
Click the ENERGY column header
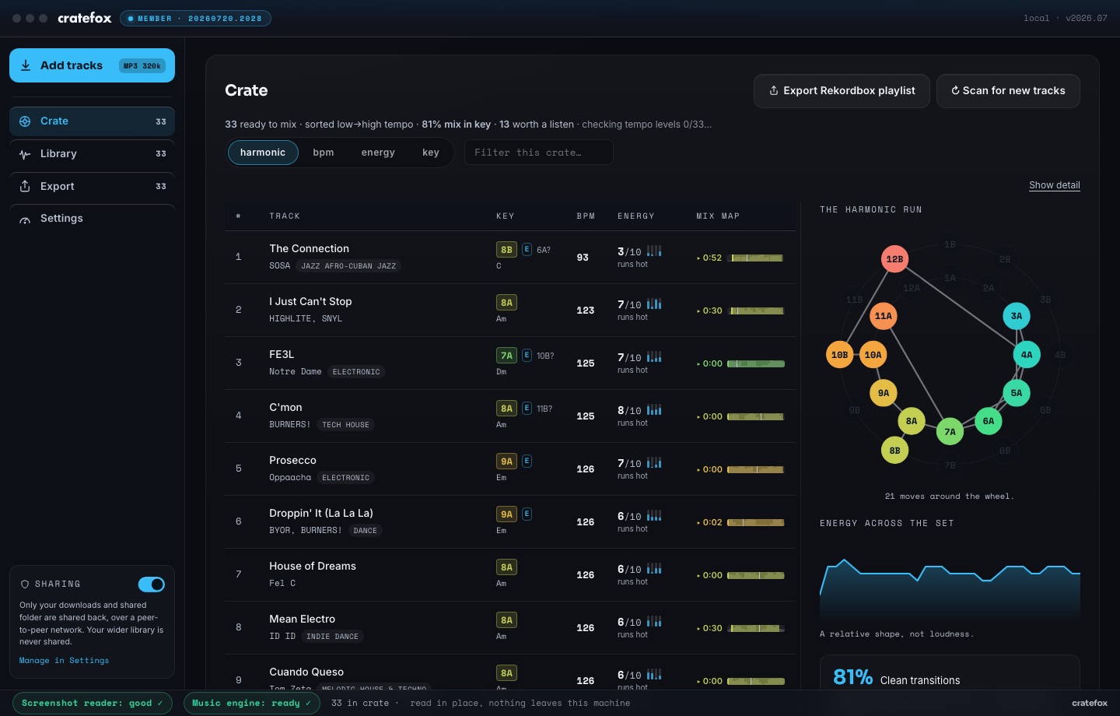pos(636,216)
